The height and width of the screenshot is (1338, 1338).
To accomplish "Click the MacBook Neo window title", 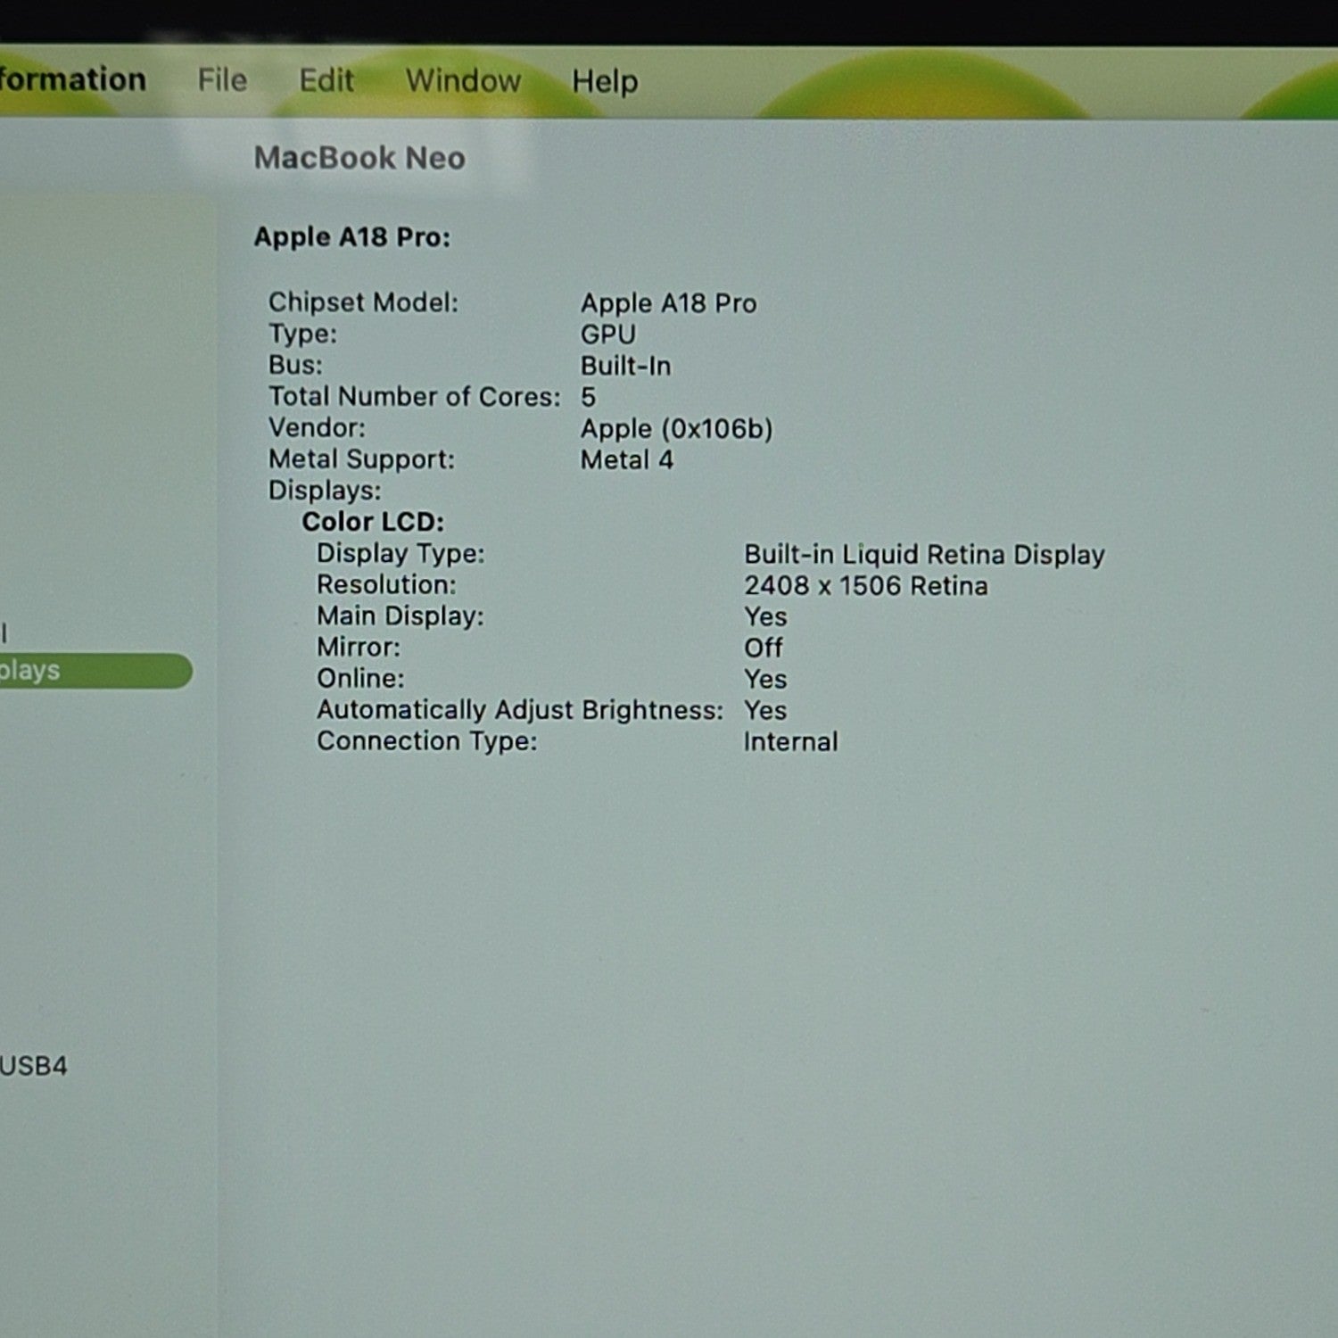I will (x=359, y=158).
